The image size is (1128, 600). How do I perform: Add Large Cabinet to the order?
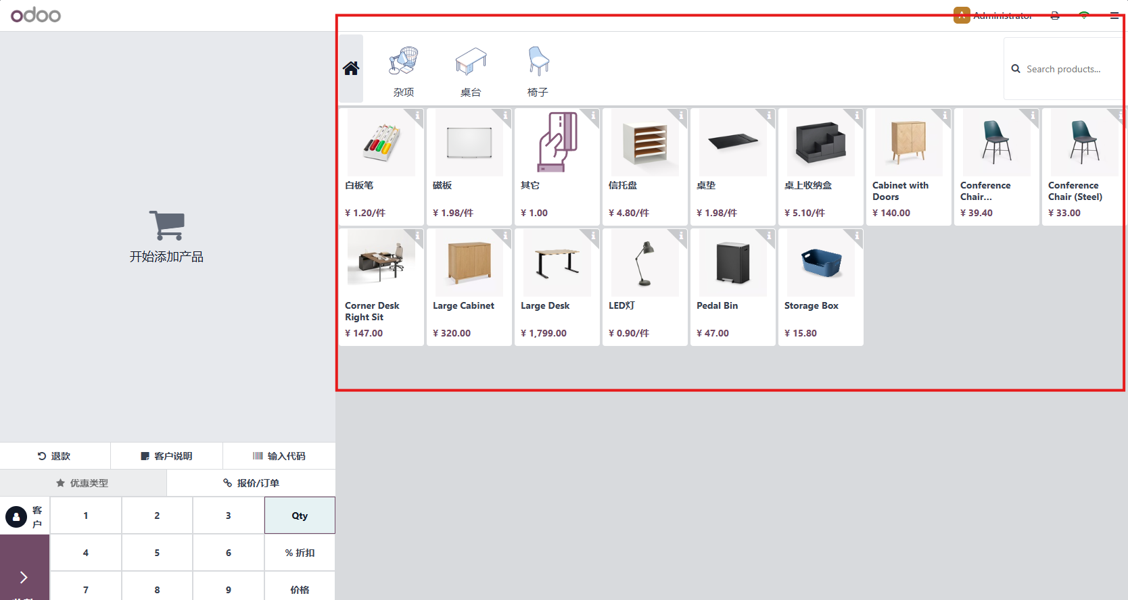(469, 287)
